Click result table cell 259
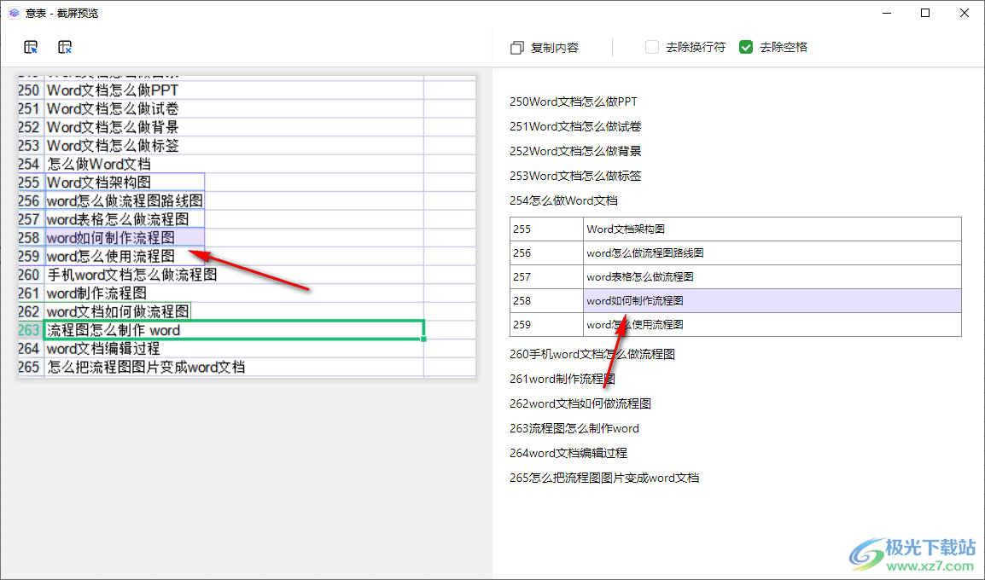The width and height of the screenshot is (985, 580). pyautogui.click(x=546, y=324)
